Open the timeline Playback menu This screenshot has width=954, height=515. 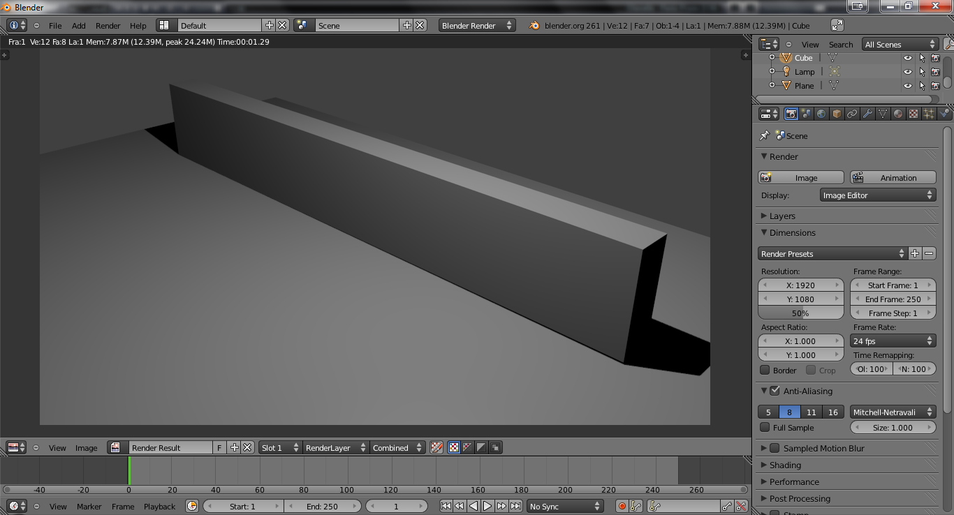[x=160, y=506]
